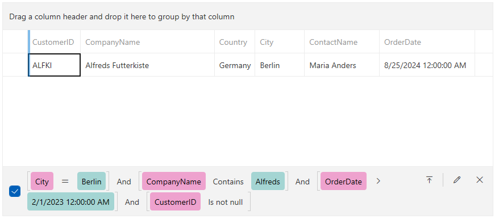
Task: Sort by CustomerID column header
Action: (55, 41)
